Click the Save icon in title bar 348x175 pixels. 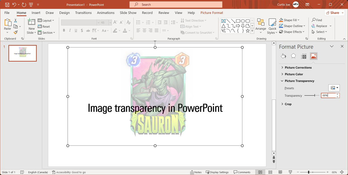pos(7,5)
